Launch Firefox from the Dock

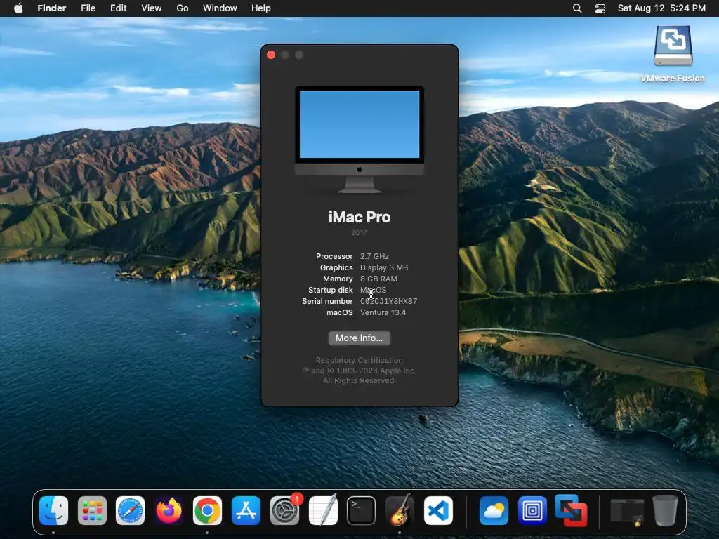(x=169, y=510)
